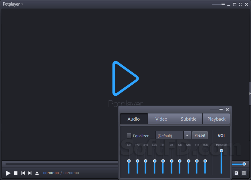This screenshot has height=180, width=251.
Task: Expand the side panel arrow on right edge
Action: 250,94
